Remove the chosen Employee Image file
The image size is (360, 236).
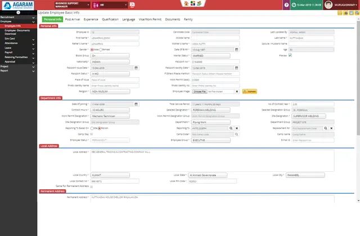click(x=237, y=91)
